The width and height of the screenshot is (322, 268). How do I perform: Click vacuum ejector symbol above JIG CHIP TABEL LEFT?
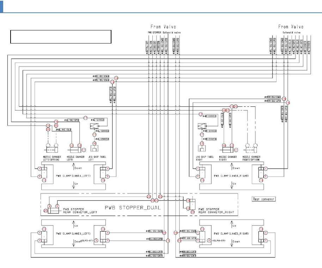click(x=94, y=126)
